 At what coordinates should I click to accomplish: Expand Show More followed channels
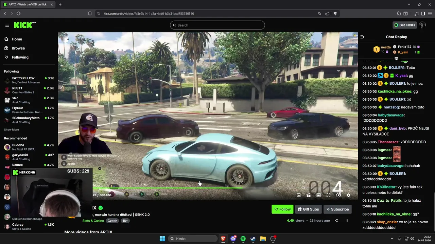[12, 130]
